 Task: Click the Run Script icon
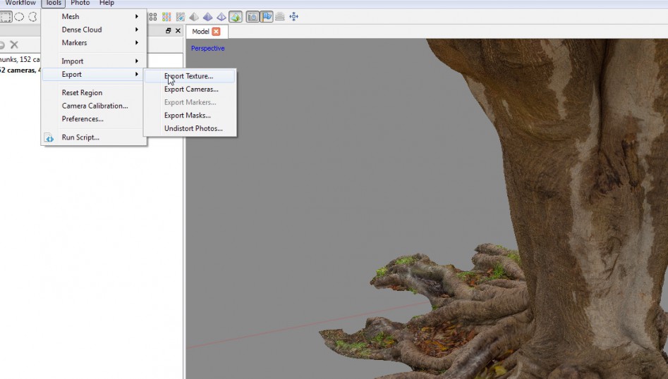pos(49,138)
